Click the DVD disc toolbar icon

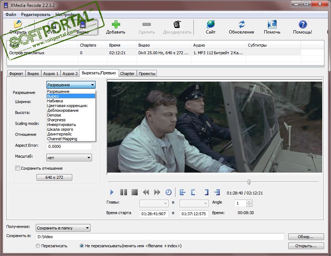click(x=52, y=24)
